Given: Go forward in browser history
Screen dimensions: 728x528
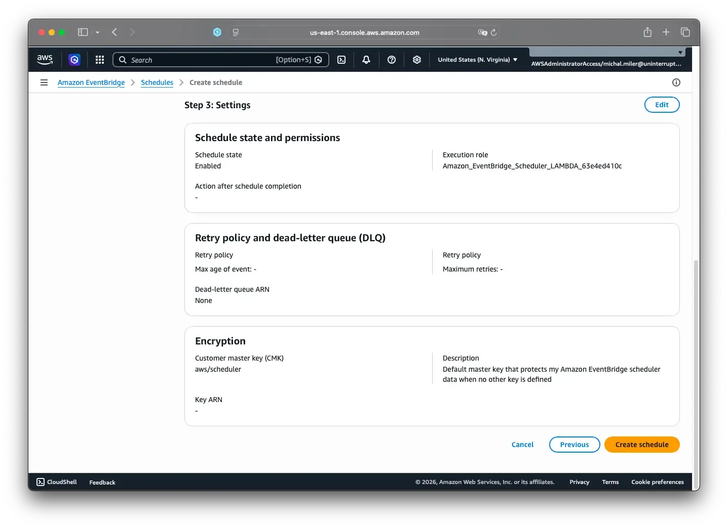Looking at the screenshot, I should [132, 32].
